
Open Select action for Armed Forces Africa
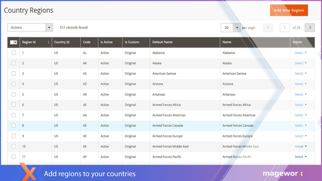tap(301, 105)
